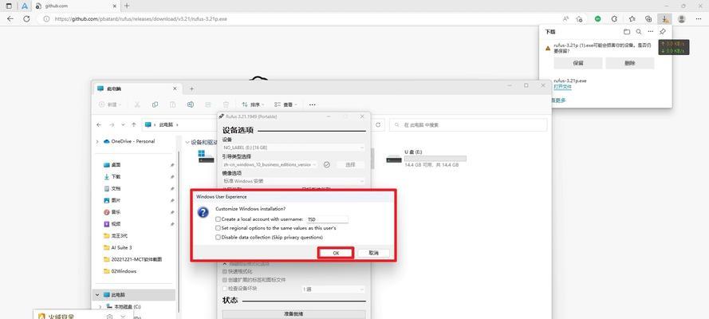The image size is (709, 319).
Task: Click the green extension icon in Edge toolbar
Action: pyautogui.click(x=598, y=19)
